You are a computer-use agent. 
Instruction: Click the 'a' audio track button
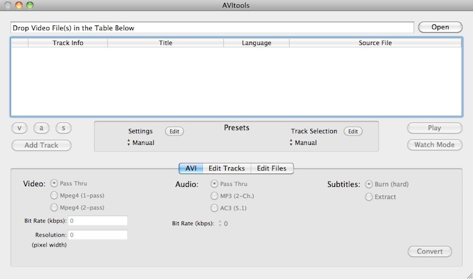coord(41,128)
